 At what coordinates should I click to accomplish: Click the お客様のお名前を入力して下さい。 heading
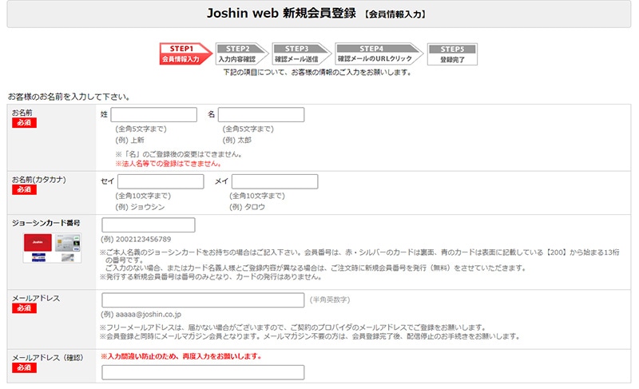point(69,97)
